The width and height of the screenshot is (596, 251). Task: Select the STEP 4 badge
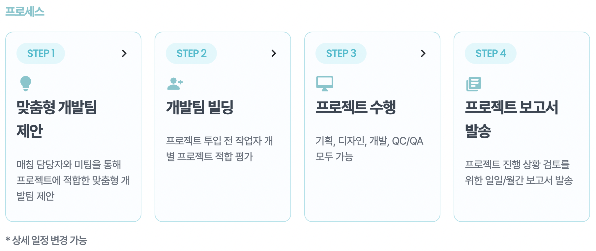pos(491,53)
